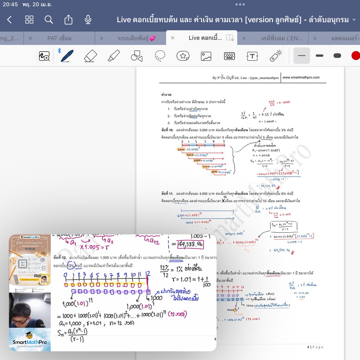Open split view icon on active tab

coord(230,37)
